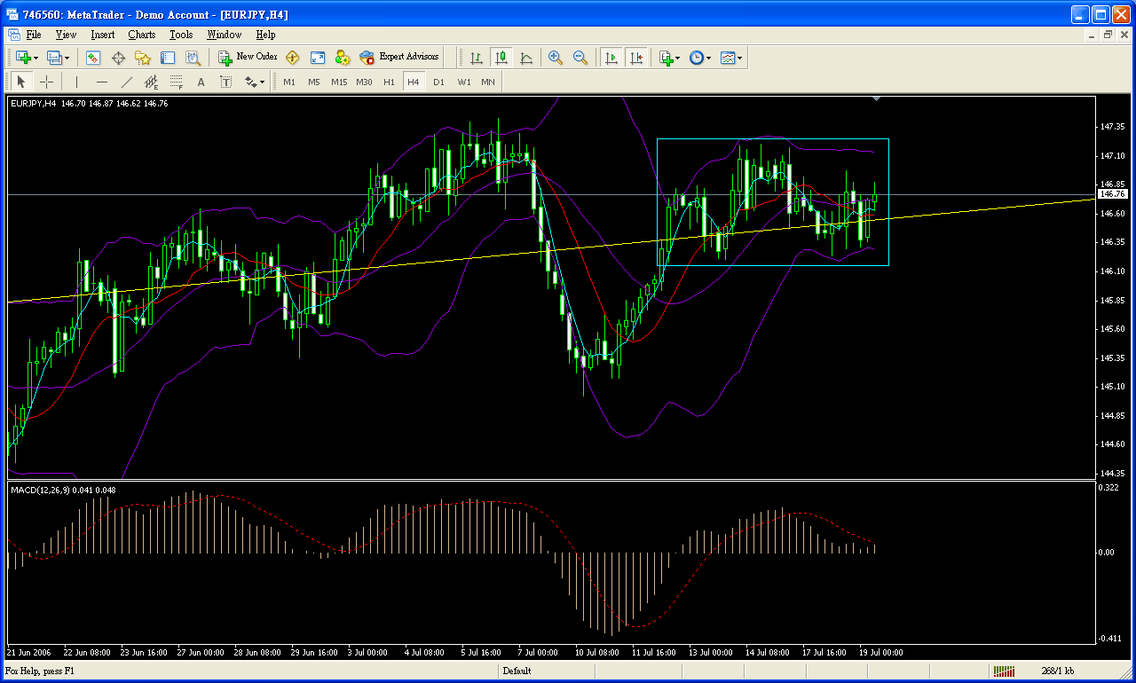The image size is (1136, 683).
Task: Switch chart to line chart mode
Action: 526,58
